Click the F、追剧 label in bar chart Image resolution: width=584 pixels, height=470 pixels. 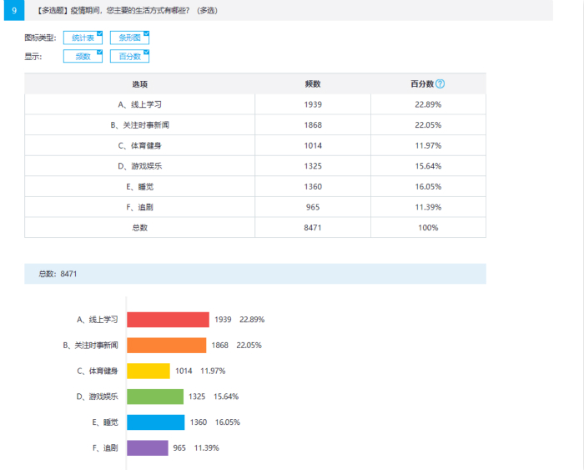coord(104,448)
